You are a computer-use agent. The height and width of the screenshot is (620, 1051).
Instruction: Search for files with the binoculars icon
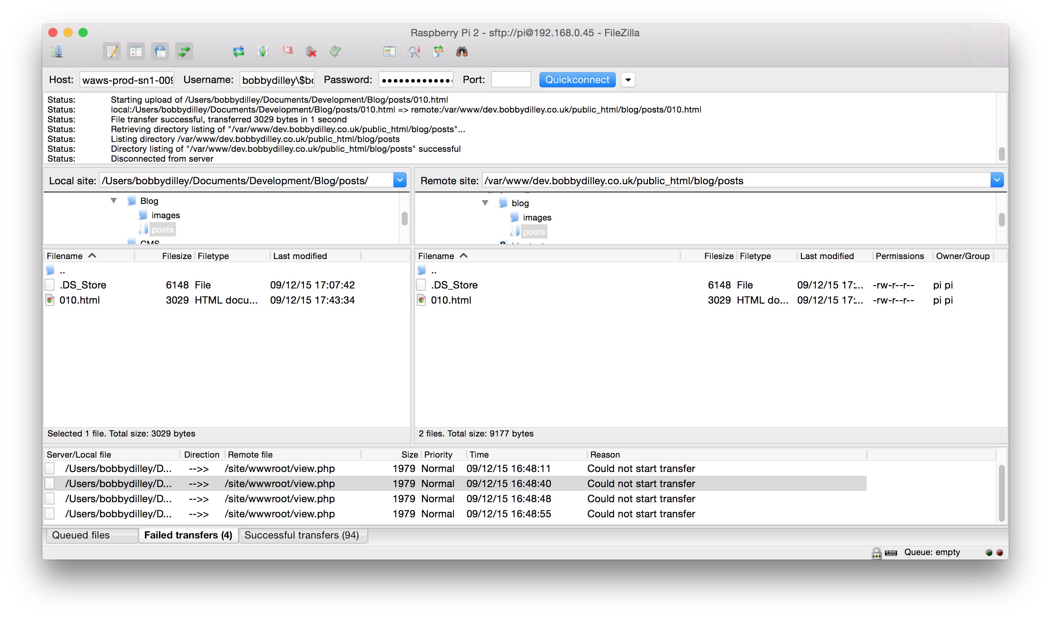coord(462,52)
